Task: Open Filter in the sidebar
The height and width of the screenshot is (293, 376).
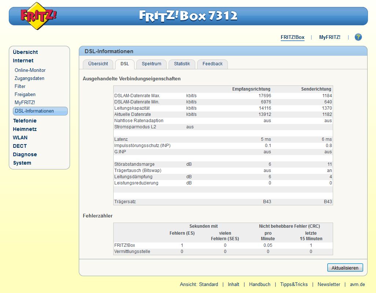Action: point(20,87)
